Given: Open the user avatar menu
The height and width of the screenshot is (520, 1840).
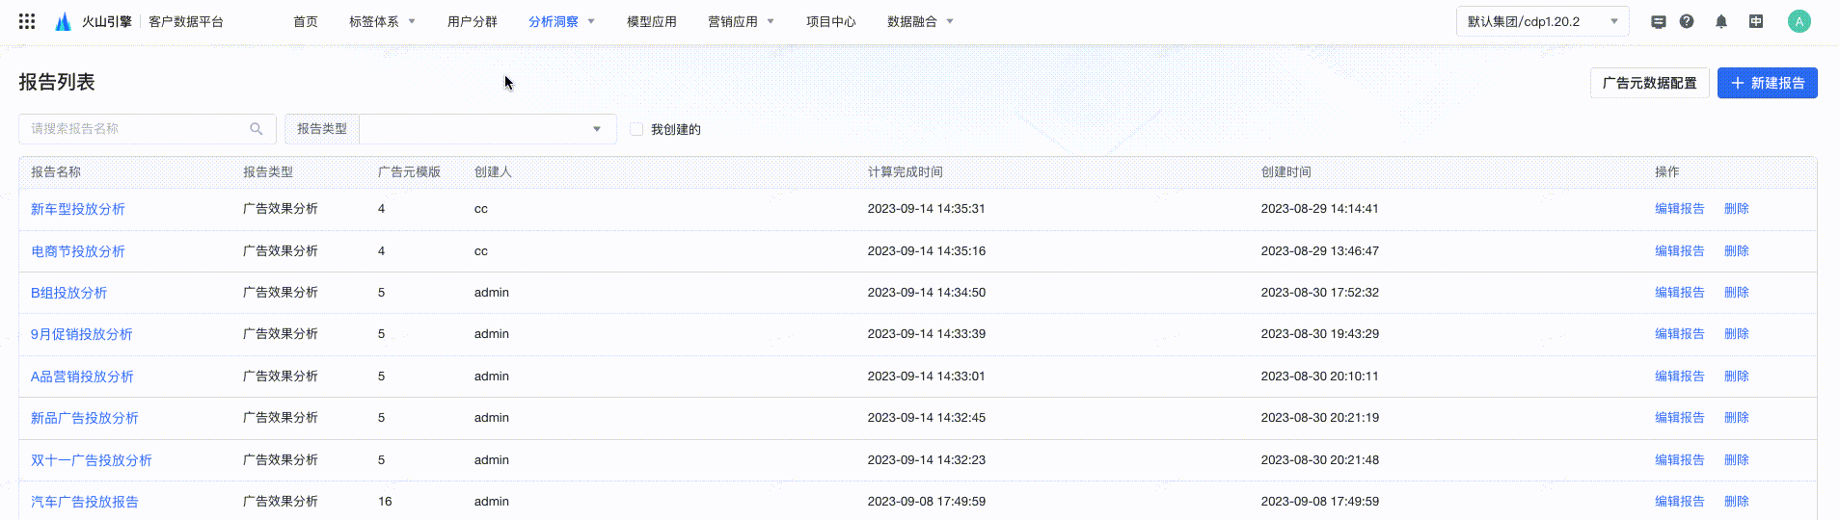Looking at the screenshot, I should [1799, 21].
